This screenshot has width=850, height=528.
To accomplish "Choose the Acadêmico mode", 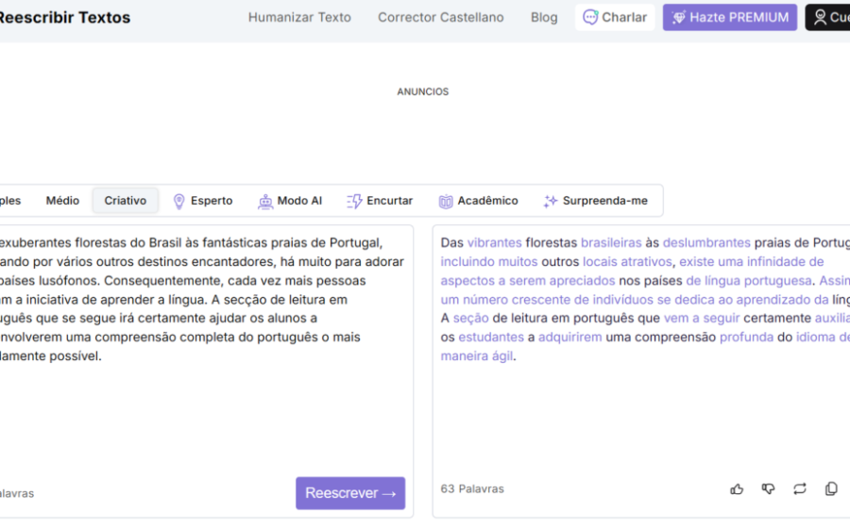I will tap(478, 201).
